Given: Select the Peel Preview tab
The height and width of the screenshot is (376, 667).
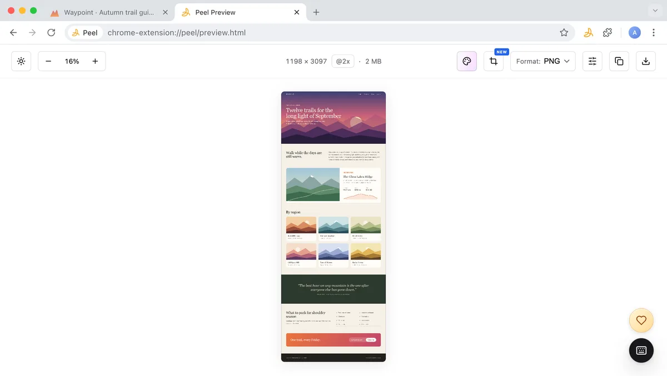Looking at the screenshot, I should (x=239, y=12).
